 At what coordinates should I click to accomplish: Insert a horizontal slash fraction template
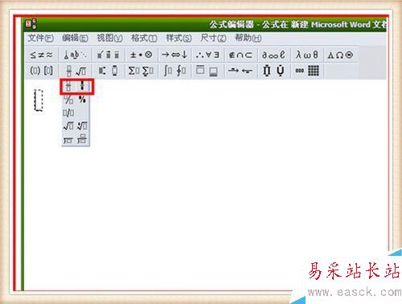[x=68, y=113]
